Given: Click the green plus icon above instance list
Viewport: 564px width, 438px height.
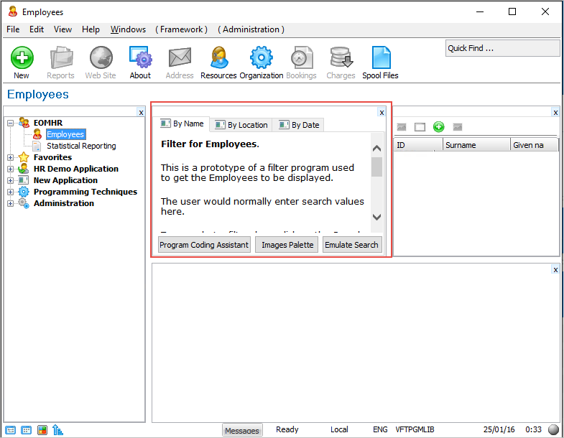Looking at the screenshot, I should 438,126.
